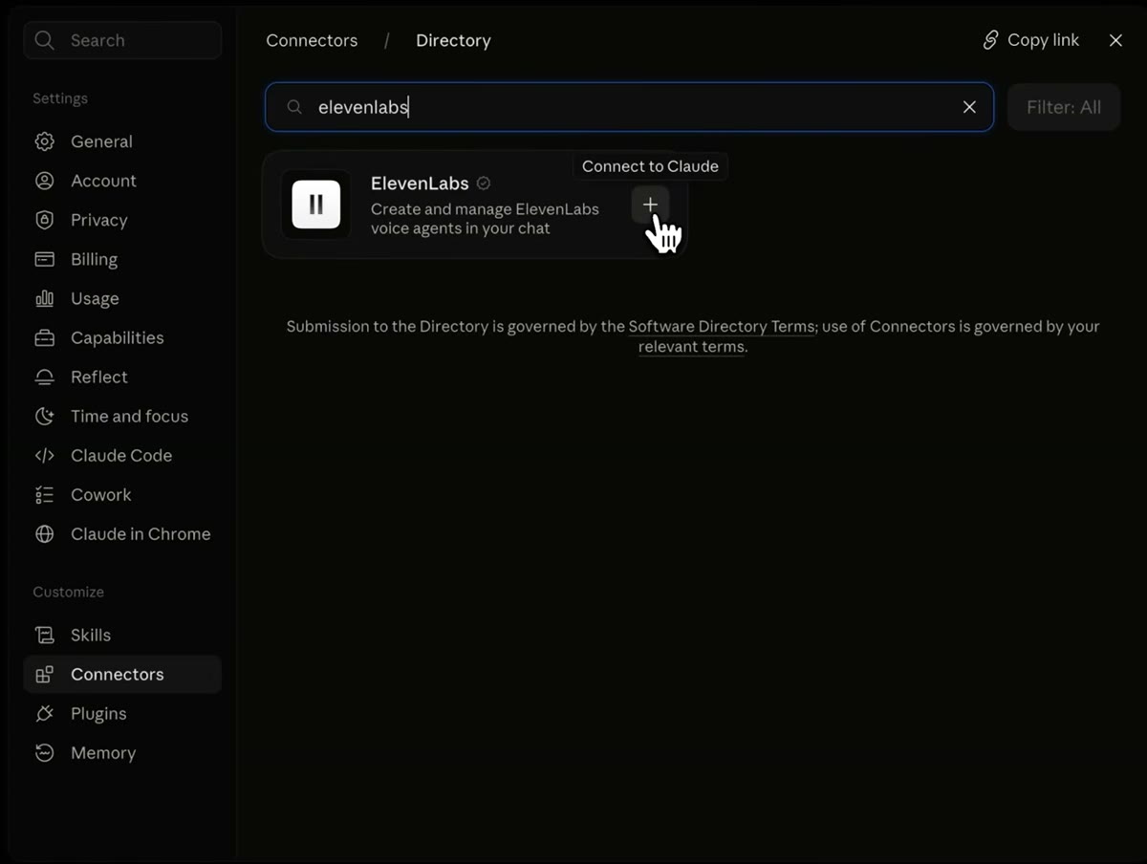Click the Skills icon in the sidebar
The height and width of the screenshot is (864, 1147).
point(44,635)
